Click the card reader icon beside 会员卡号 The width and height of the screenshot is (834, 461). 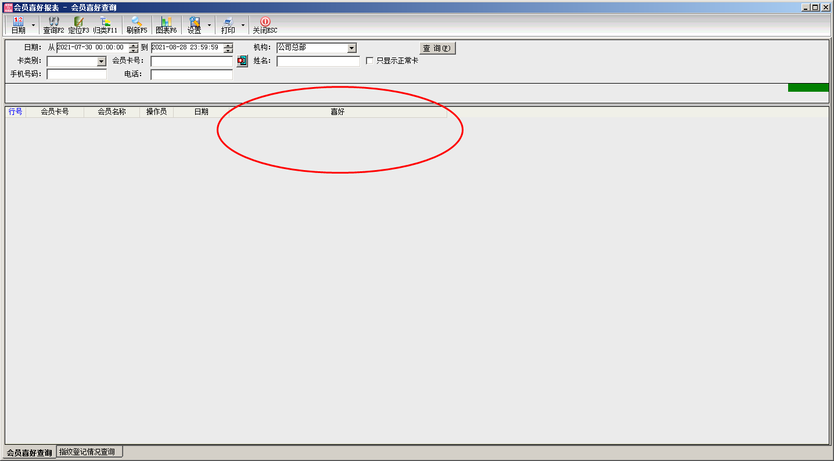[242, 61]
